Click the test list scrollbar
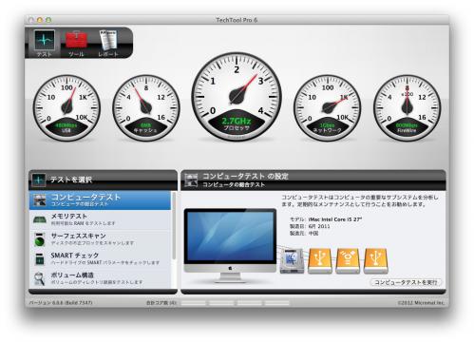Image resolution: width=474 pixels, height=342 pixels. [174, 225]
